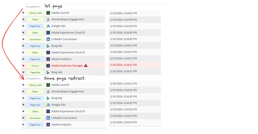
Task: Select the Adobe Analytics label in the 3:54:53 PM row
Action: [x=61, y=125]
